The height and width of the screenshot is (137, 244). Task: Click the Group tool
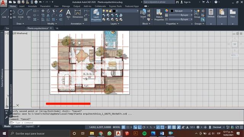click(x=197, y=14)
